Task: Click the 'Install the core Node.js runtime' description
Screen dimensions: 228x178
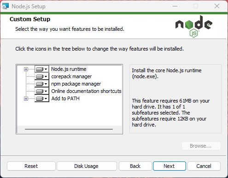Action: [167, 74]
